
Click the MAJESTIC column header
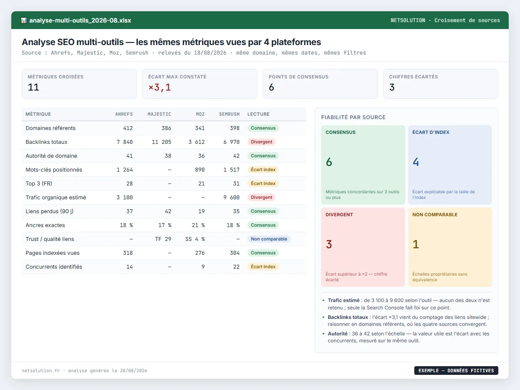pos(159,114)
